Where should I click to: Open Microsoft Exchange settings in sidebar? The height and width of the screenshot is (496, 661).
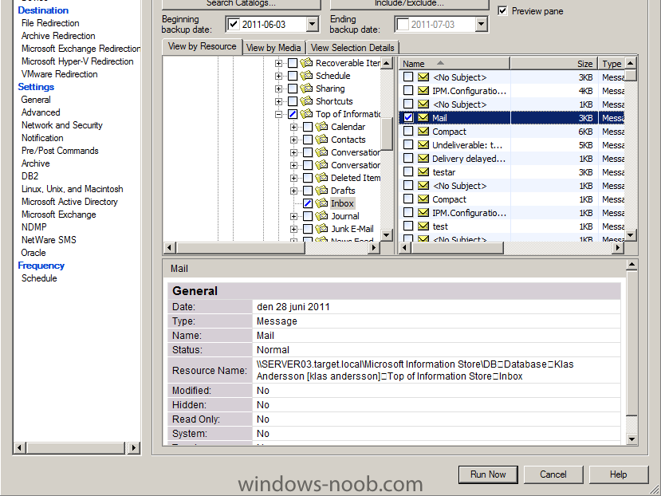click(58, 215)
